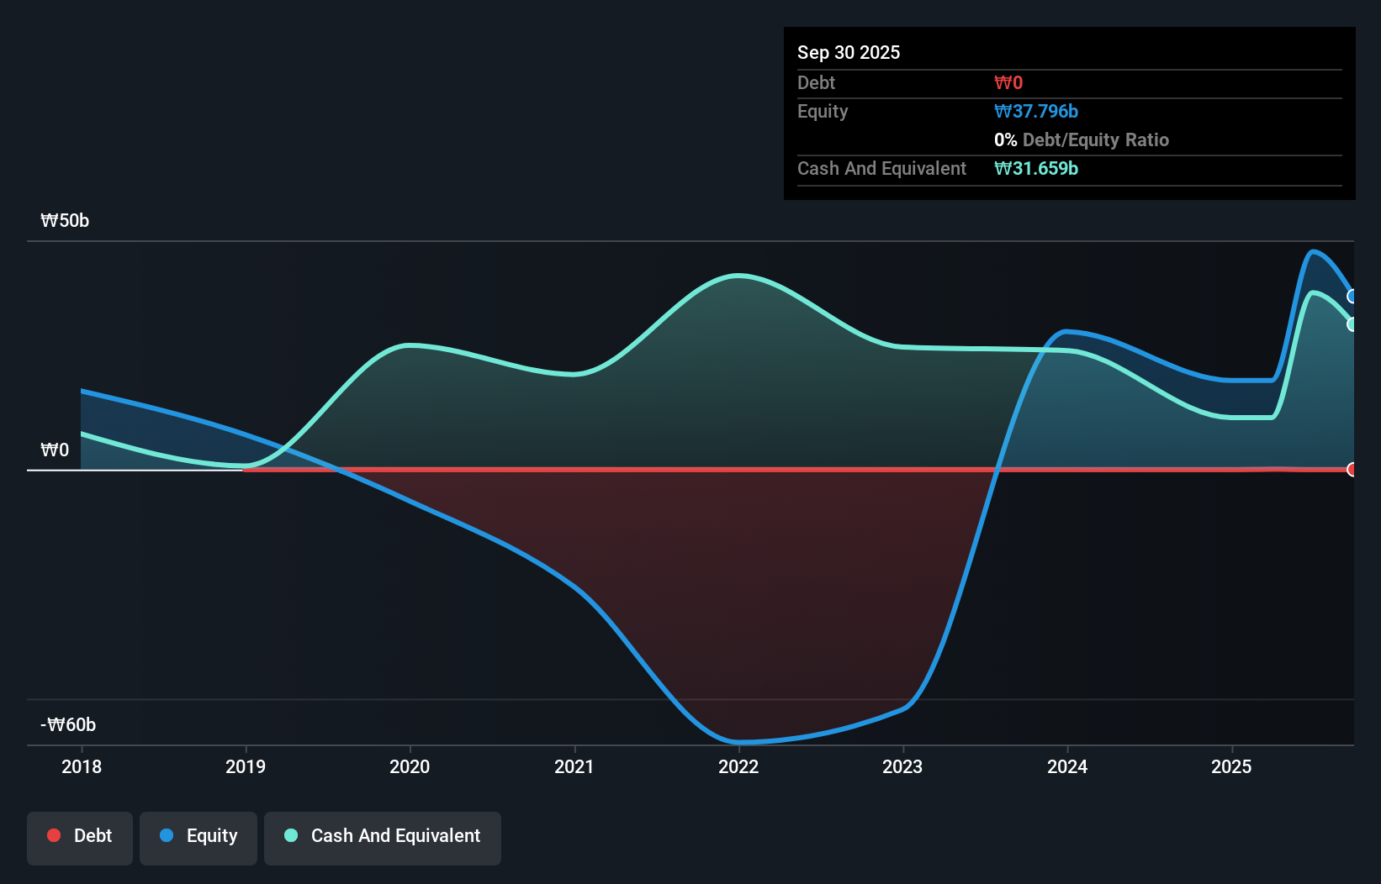The height and width of the screenshot is (884, 1381).
Task: Click the ₩0 red value in tooltip
Action: pyautogui.click(x=1007, y=82)
